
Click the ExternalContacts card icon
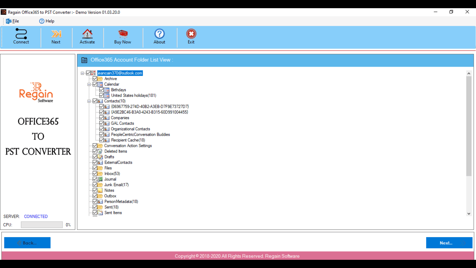point(100,162)
